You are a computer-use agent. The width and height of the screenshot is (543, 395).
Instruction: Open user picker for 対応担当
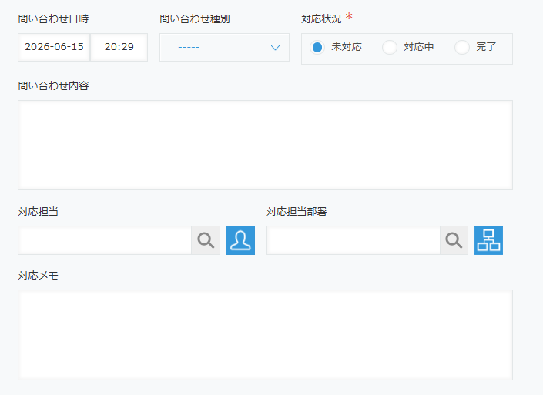point(240,240)
